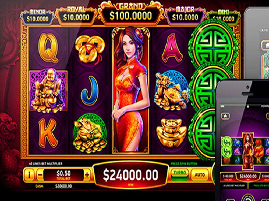The image size is (269, 201).
Task: Click the three gold coins symbol
Action: (89, 49)
